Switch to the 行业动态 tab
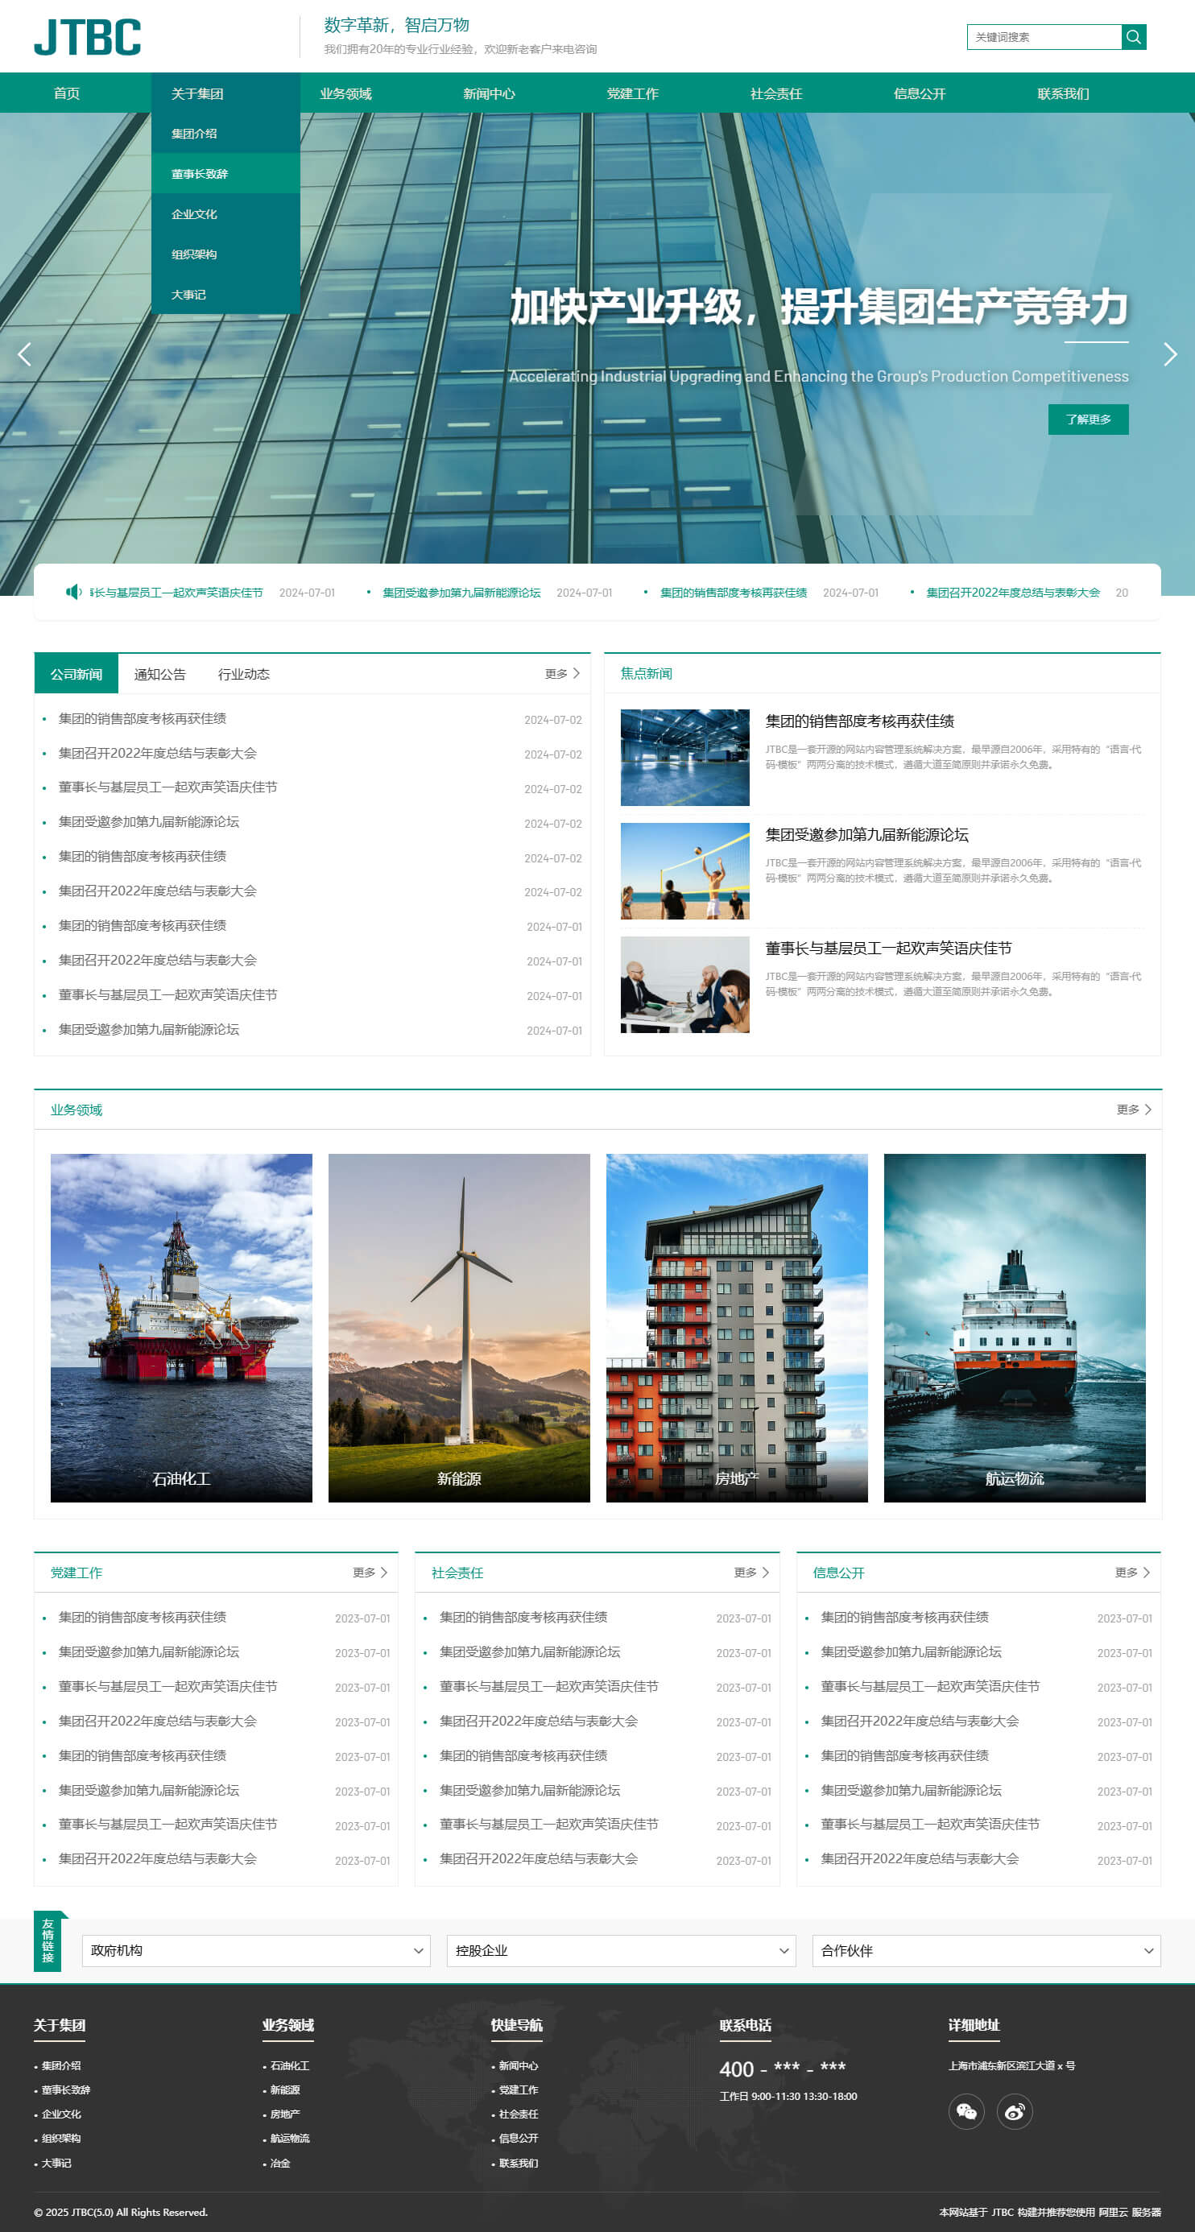The height and width of the screenshot is (2232, 1195). [243, 674]
